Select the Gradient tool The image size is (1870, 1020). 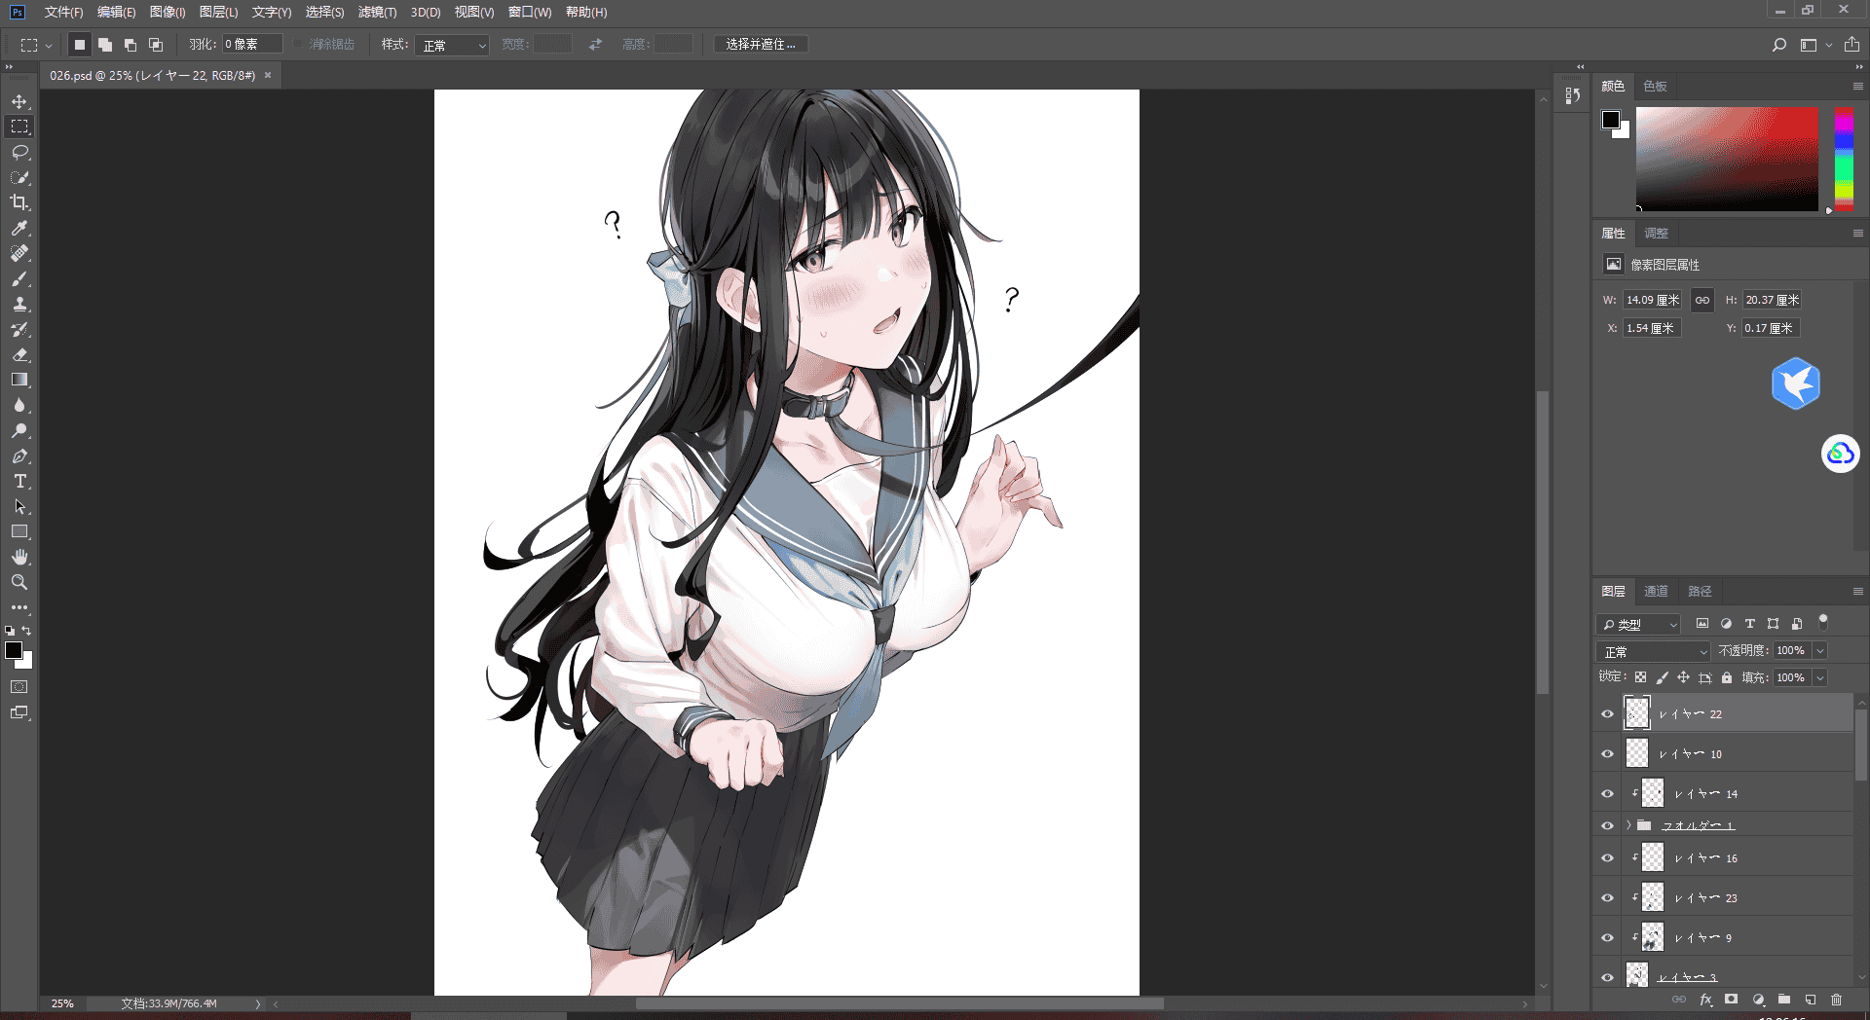point(19,380)
